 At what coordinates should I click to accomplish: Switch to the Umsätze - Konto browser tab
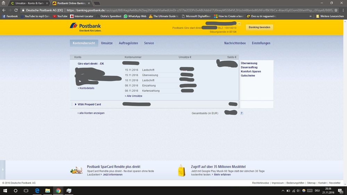pyautogui.click(x=29, y=3)
